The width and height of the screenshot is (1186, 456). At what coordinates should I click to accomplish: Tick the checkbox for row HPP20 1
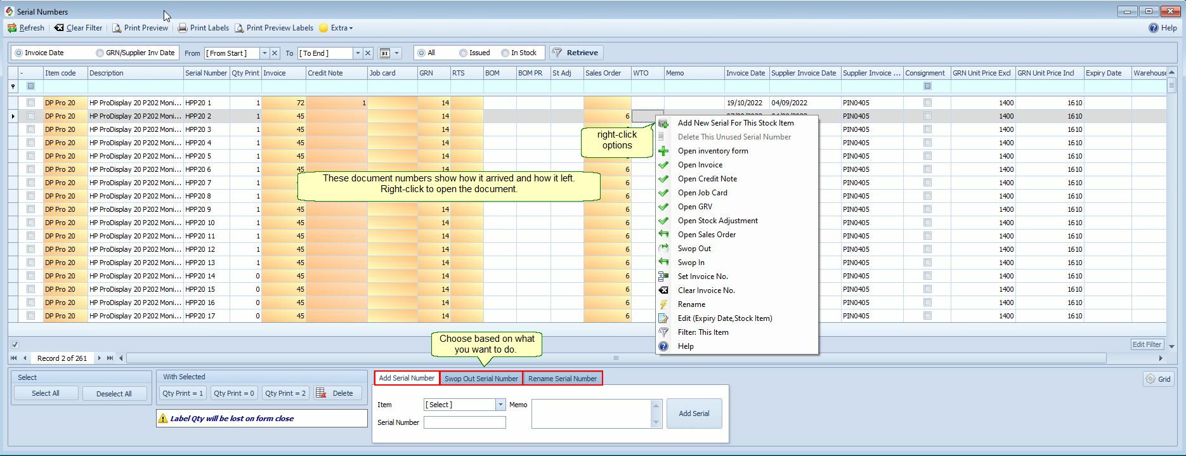(x=30, y=103)
